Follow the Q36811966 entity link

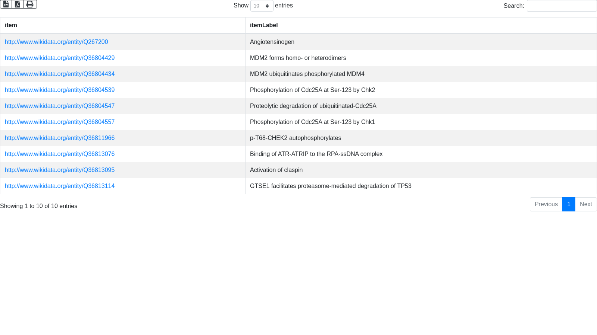point(60,138)
